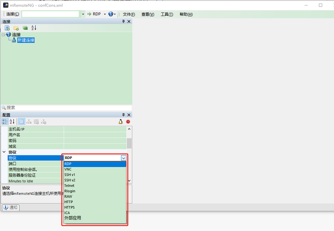This screenshot has height=231, width=334.
Task: Open the 查看(V) menu
Action: [x=148, y=14]
